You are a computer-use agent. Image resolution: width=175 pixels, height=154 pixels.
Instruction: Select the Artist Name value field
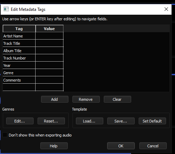50,36
